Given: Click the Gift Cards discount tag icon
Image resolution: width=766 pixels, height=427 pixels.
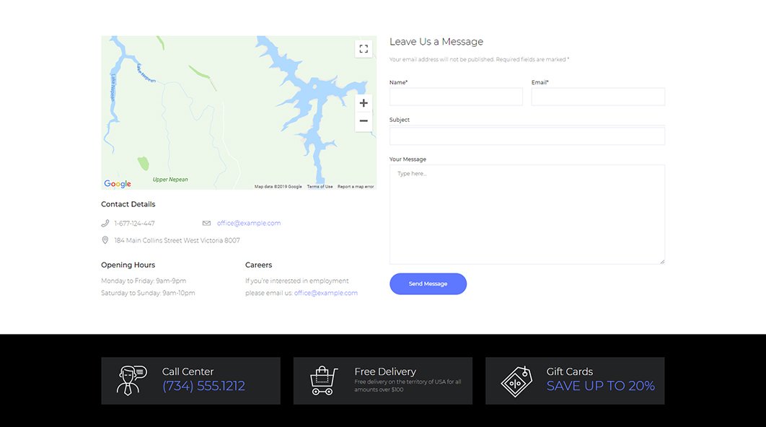Looking at the screenshot, I should pos(516,380).
